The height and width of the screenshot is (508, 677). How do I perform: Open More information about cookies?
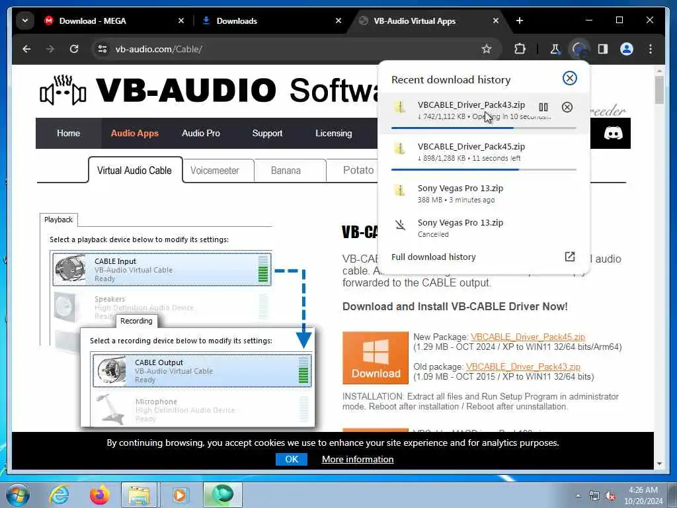pyautogui.click(x=358, y=459)
